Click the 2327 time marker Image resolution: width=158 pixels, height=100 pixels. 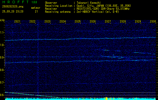pos(108,21)
